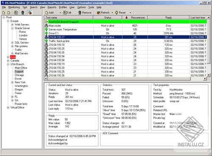
Task: Sort by the Recurrences column header
Action: pyautogui.click(x=135, y=17)
